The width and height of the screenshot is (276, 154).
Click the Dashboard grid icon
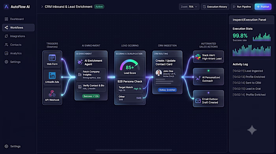click(x=6, y=19)
